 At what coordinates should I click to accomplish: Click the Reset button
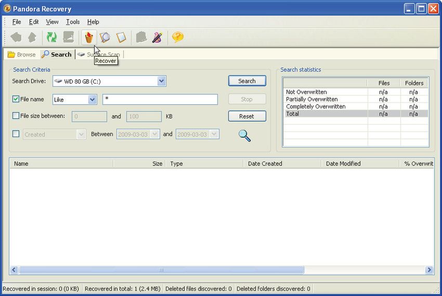click(247, 116)
